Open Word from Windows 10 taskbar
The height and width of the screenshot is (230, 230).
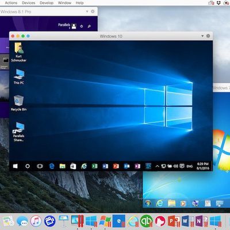tap(105, 166)
